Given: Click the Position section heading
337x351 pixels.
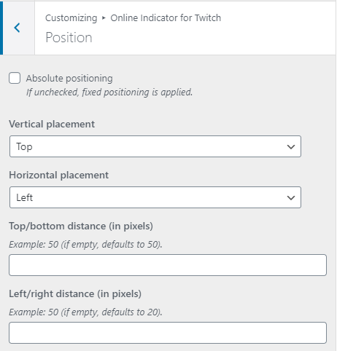Looking at the screenshot, I should pos(69,38).
